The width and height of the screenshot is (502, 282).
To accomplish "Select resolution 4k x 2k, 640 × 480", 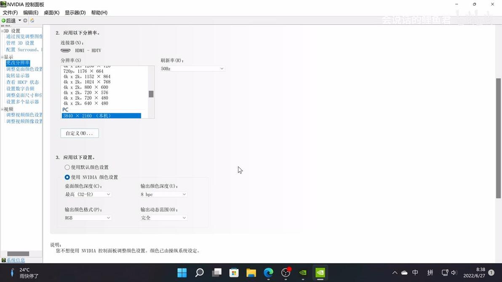I will pyautogui.click(x=85, y=103).
